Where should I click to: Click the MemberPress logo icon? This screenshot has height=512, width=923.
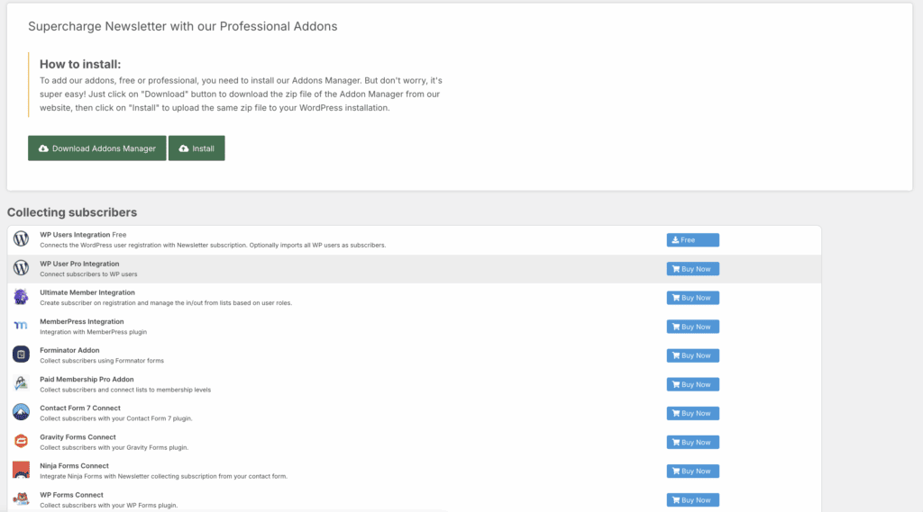click(x=22, y=325)
